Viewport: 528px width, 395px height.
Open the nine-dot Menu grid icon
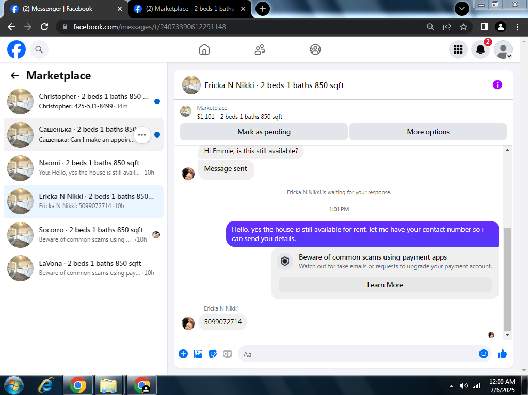pos(458,49)
